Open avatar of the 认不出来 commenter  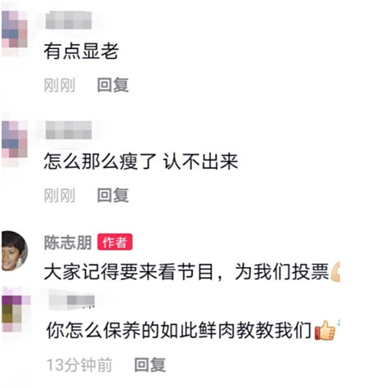click(14, 143)
